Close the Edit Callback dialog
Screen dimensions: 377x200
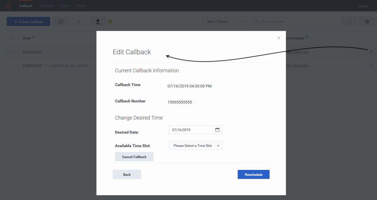coord(279,38)
